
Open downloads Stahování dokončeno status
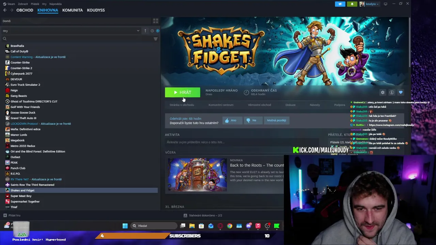pyautogui.click(x=203, y=215)
